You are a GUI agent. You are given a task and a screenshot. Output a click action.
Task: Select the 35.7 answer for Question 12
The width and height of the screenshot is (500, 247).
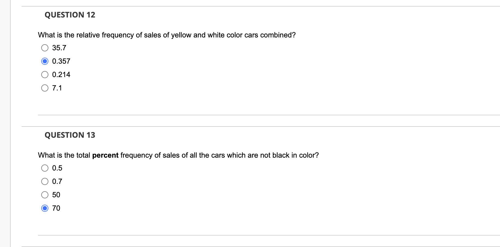coord(45,48)
